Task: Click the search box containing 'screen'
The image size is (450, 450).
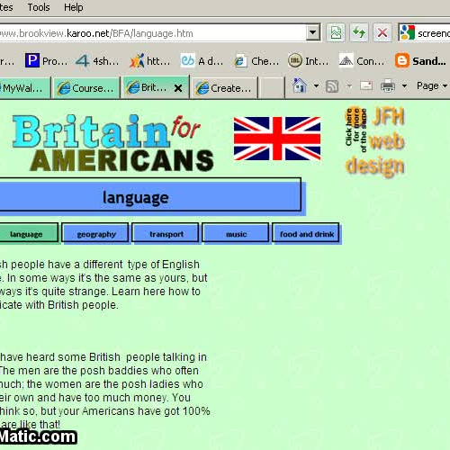Action: point(434,33)
